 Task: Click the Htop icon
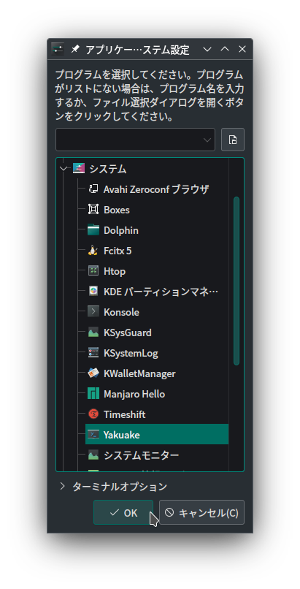pyautogui.click(x=93, y=271)
